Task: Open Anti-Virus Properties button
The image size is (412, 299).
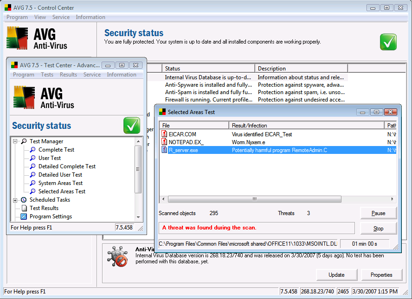Action: (381, 274)
